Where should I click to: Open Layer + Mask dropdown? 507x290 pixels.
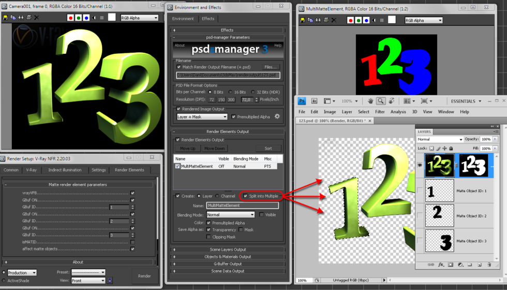[x=202, y=117]
